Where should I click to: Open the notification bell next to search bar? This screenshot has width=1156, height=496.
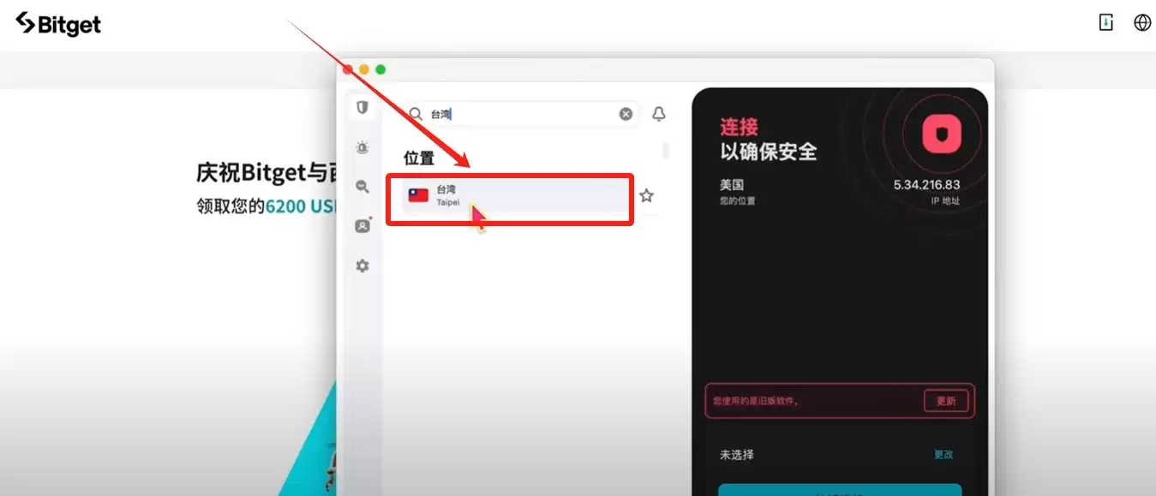(658, 113)
